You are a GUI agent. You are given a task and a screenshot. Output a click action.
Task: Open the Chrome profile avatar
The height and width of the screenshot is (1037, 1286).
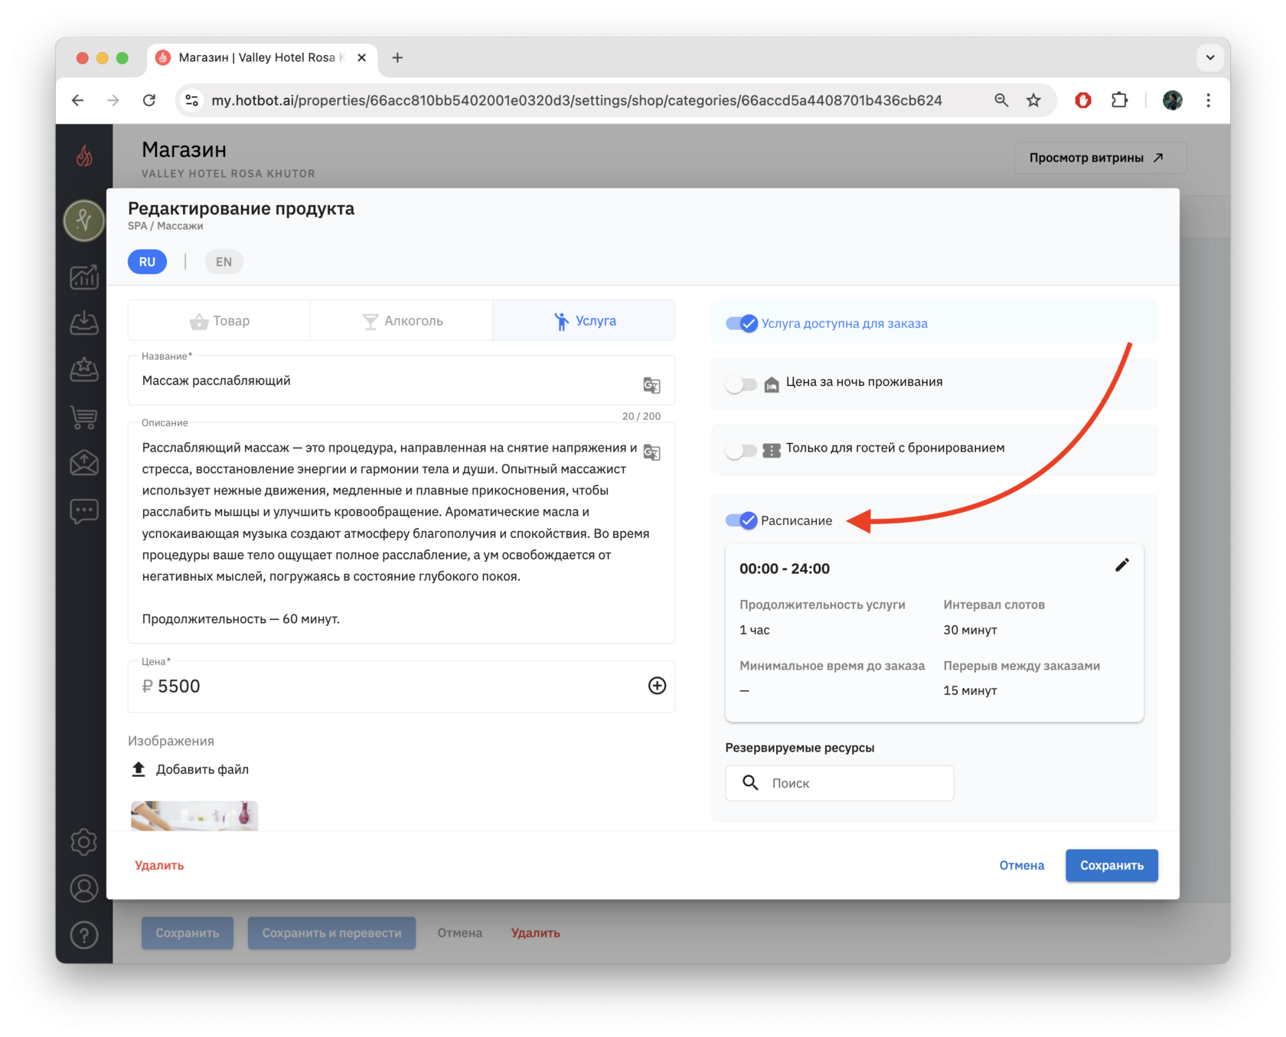tap(1172, 100)
